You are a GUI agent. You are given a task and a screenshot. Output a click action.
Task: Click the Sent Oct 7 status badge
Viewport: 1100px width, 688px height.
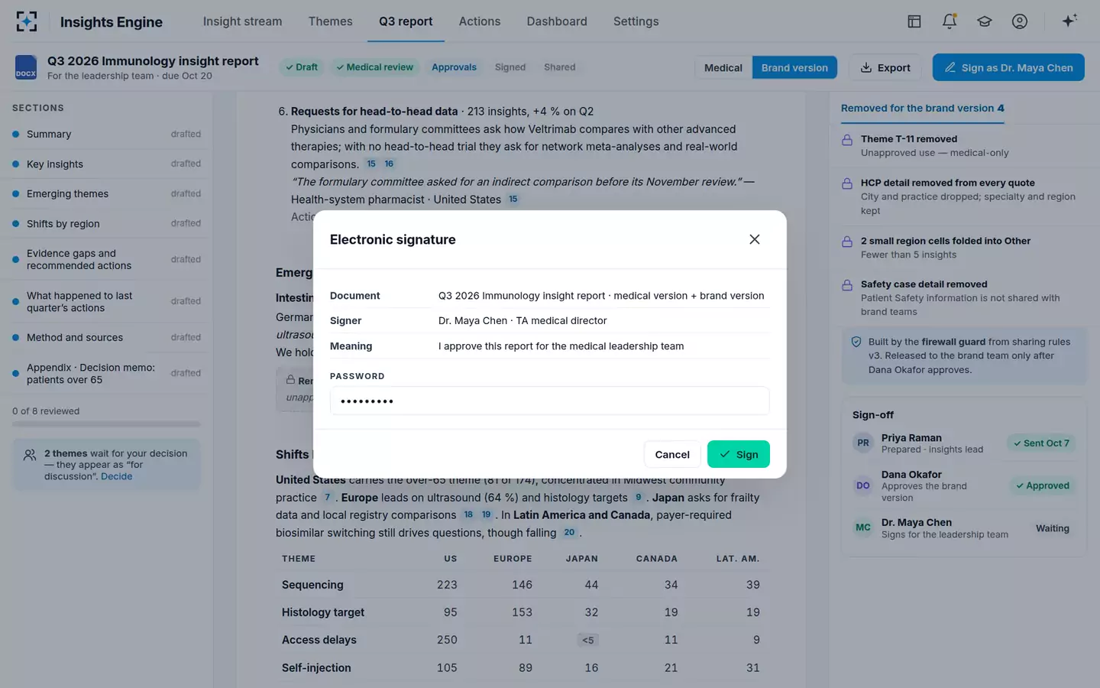tap(1041, 443)
